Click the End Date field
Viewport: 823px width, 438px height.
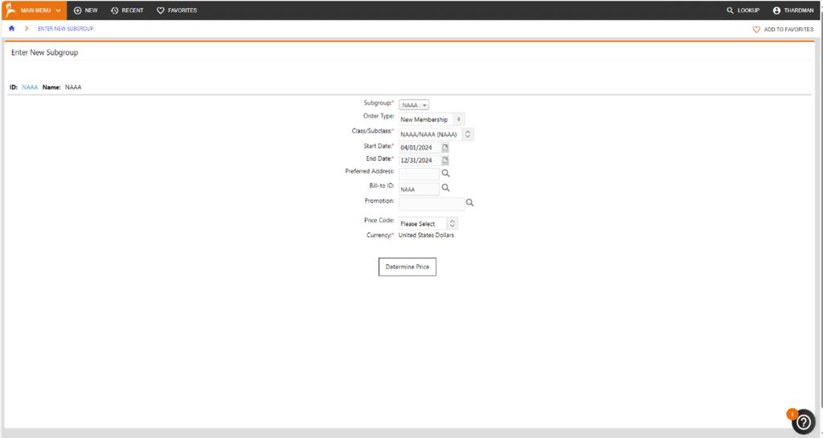pyautogui.click(x=420, y=161)
